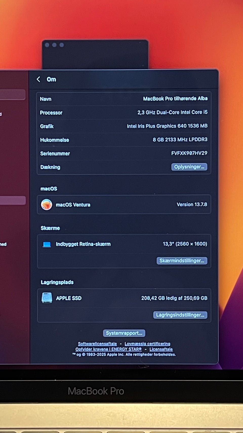Go back using the chevron beside Om

tap(38, 79)
